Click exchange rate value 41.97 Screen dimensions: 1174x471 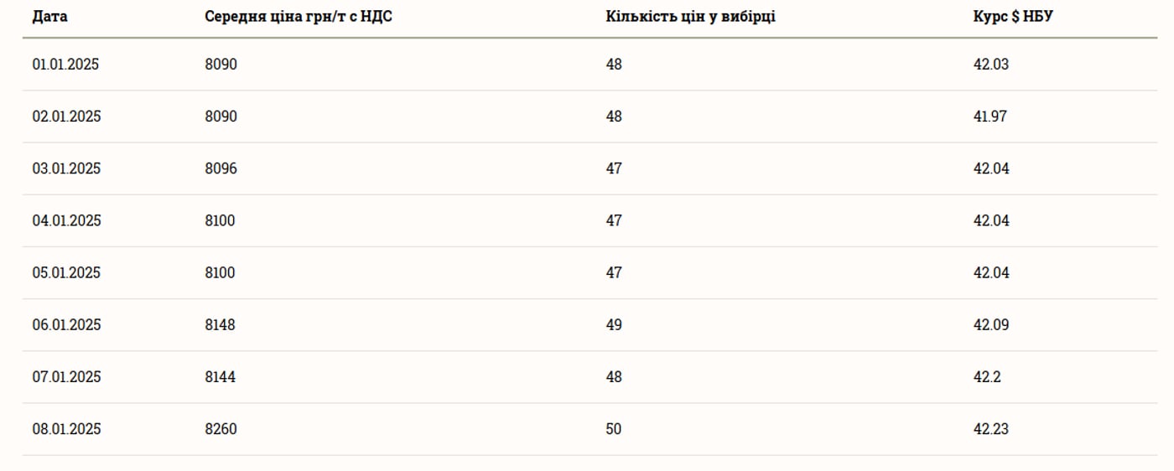(990, 116)
